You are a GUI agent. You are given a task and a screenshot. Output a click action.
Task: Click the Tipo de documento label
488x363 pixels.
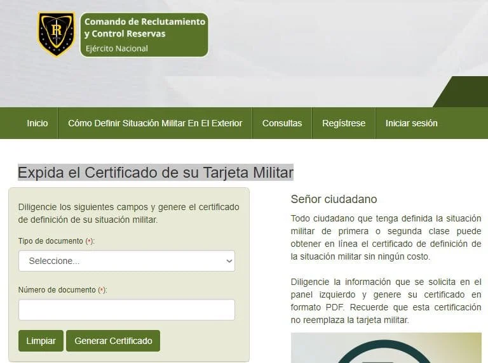(57, 241)
